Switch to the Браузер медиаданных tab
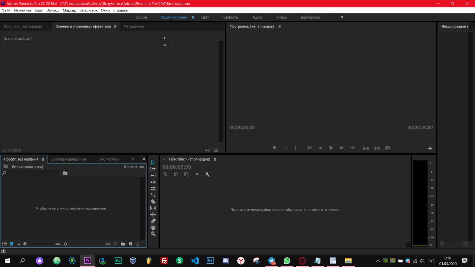Viewport: 475px width, 267px height. (x=69, y=159)
